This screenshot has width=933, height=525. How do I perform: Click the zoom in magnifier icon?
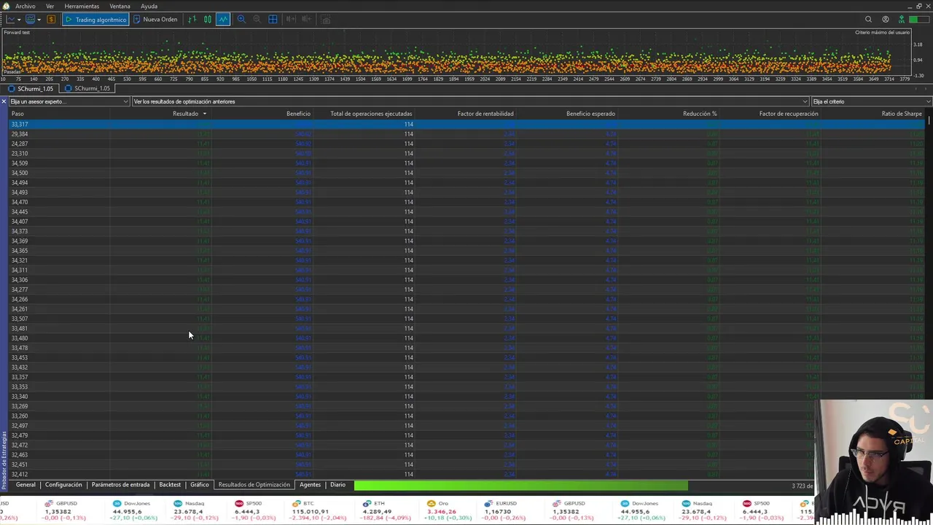[241, 19]
